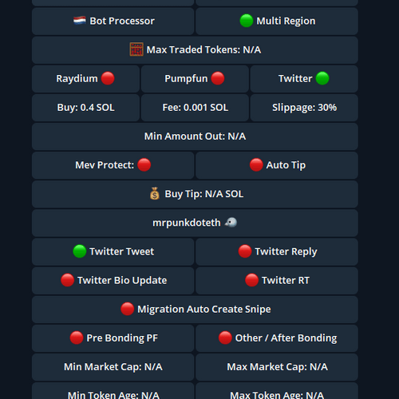The width and height of the screenshot is (399, 399).
Task: Click the Netherlands flag Bot Processor icon
Action: [x=80, y=21]
